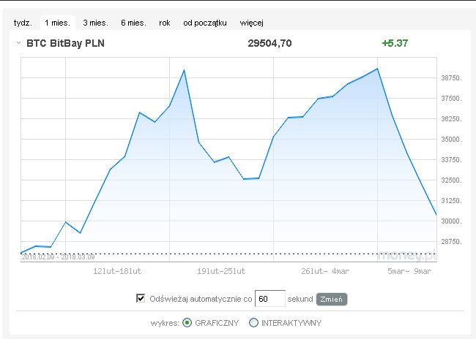Open the więcej tab
Viewport: 476px width, 339px height.
(x=252, y=23)
